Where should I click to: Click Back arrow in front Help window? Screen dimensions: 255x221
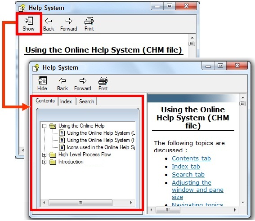[x=63, y=80]
